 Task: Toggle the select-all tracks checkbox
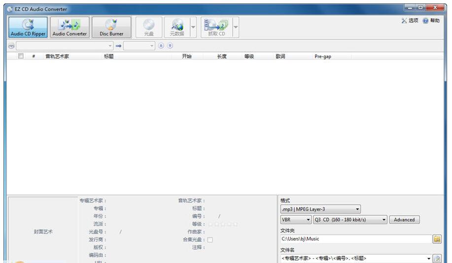click(21, 56)
